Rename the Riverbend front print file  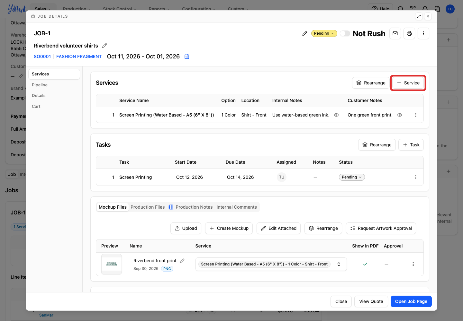pos(182,261)
